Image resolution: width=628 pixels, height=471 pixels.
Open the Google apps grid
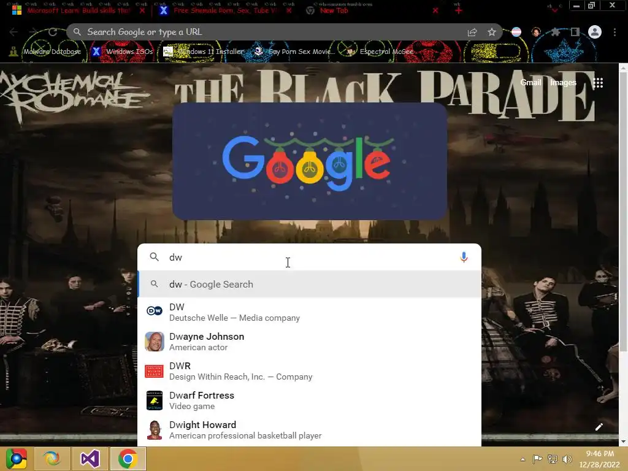click(x=598, y=83)
